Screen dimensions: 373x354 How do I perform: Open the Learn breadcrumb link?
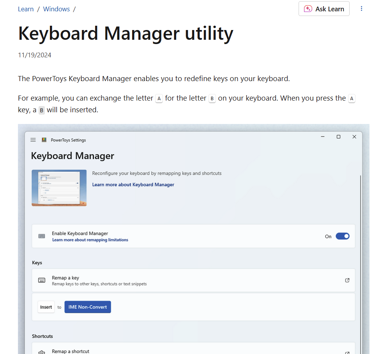click(x=26, y=9)
